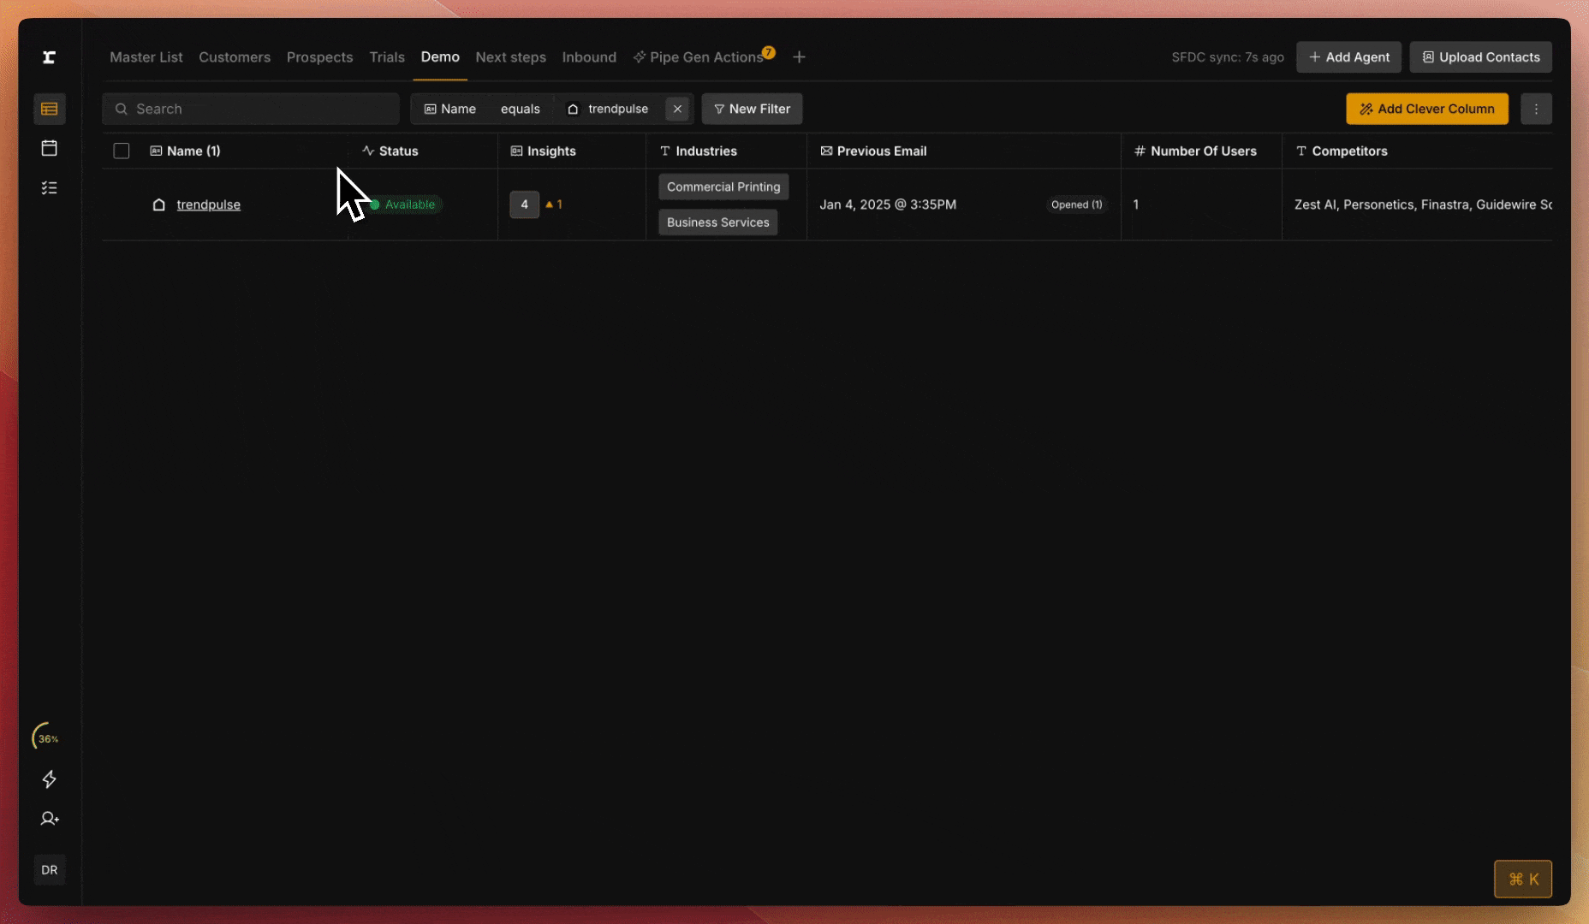Viewport: 1589px width, 924px height.
Task: Open the task checklist sidebar icon
Action: tap(50, 187)
